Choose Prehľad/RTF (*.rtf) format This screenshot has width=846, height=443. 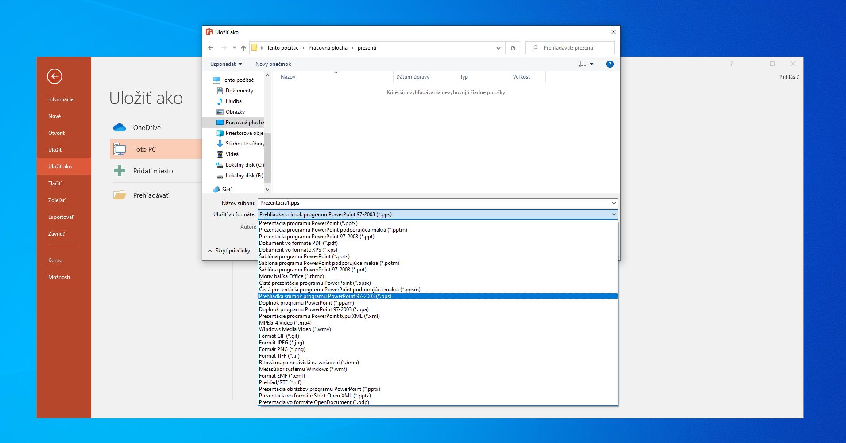pos(437,382)
